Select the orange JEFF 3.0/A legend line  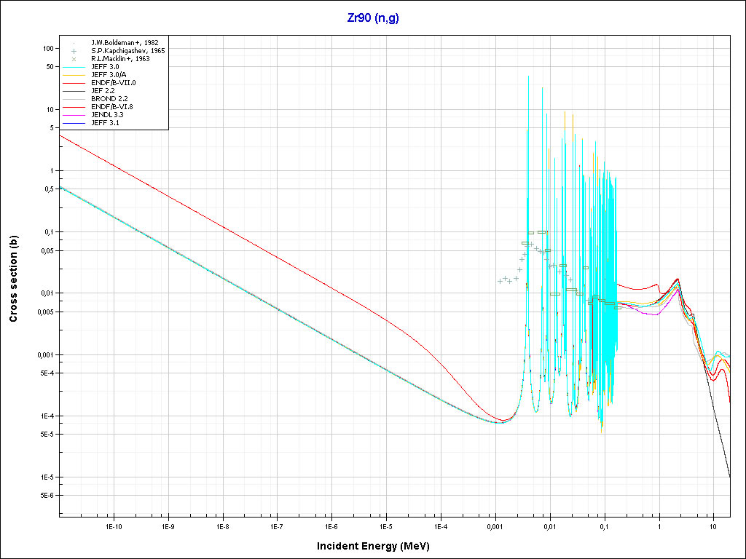[74, 75]
